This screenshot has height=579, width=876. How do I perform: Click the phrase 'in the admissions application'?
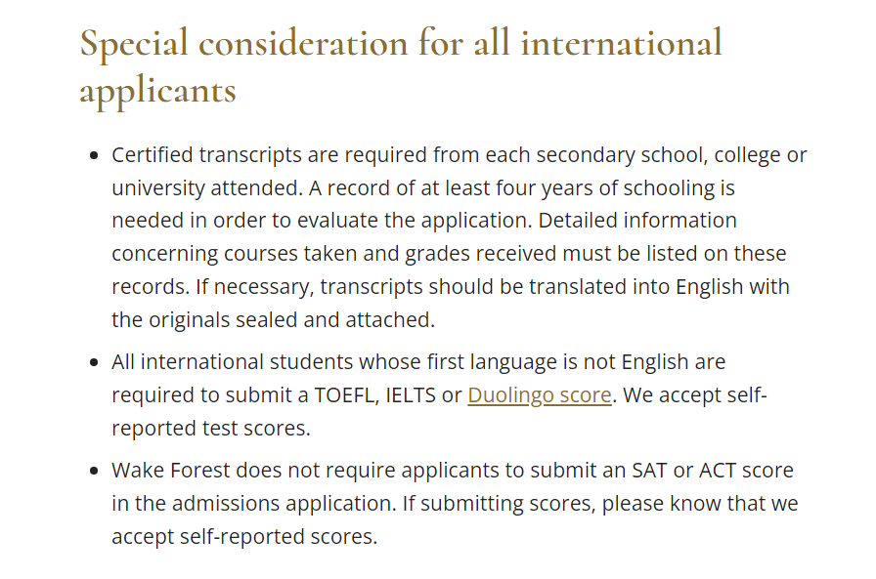pos(254,503)
